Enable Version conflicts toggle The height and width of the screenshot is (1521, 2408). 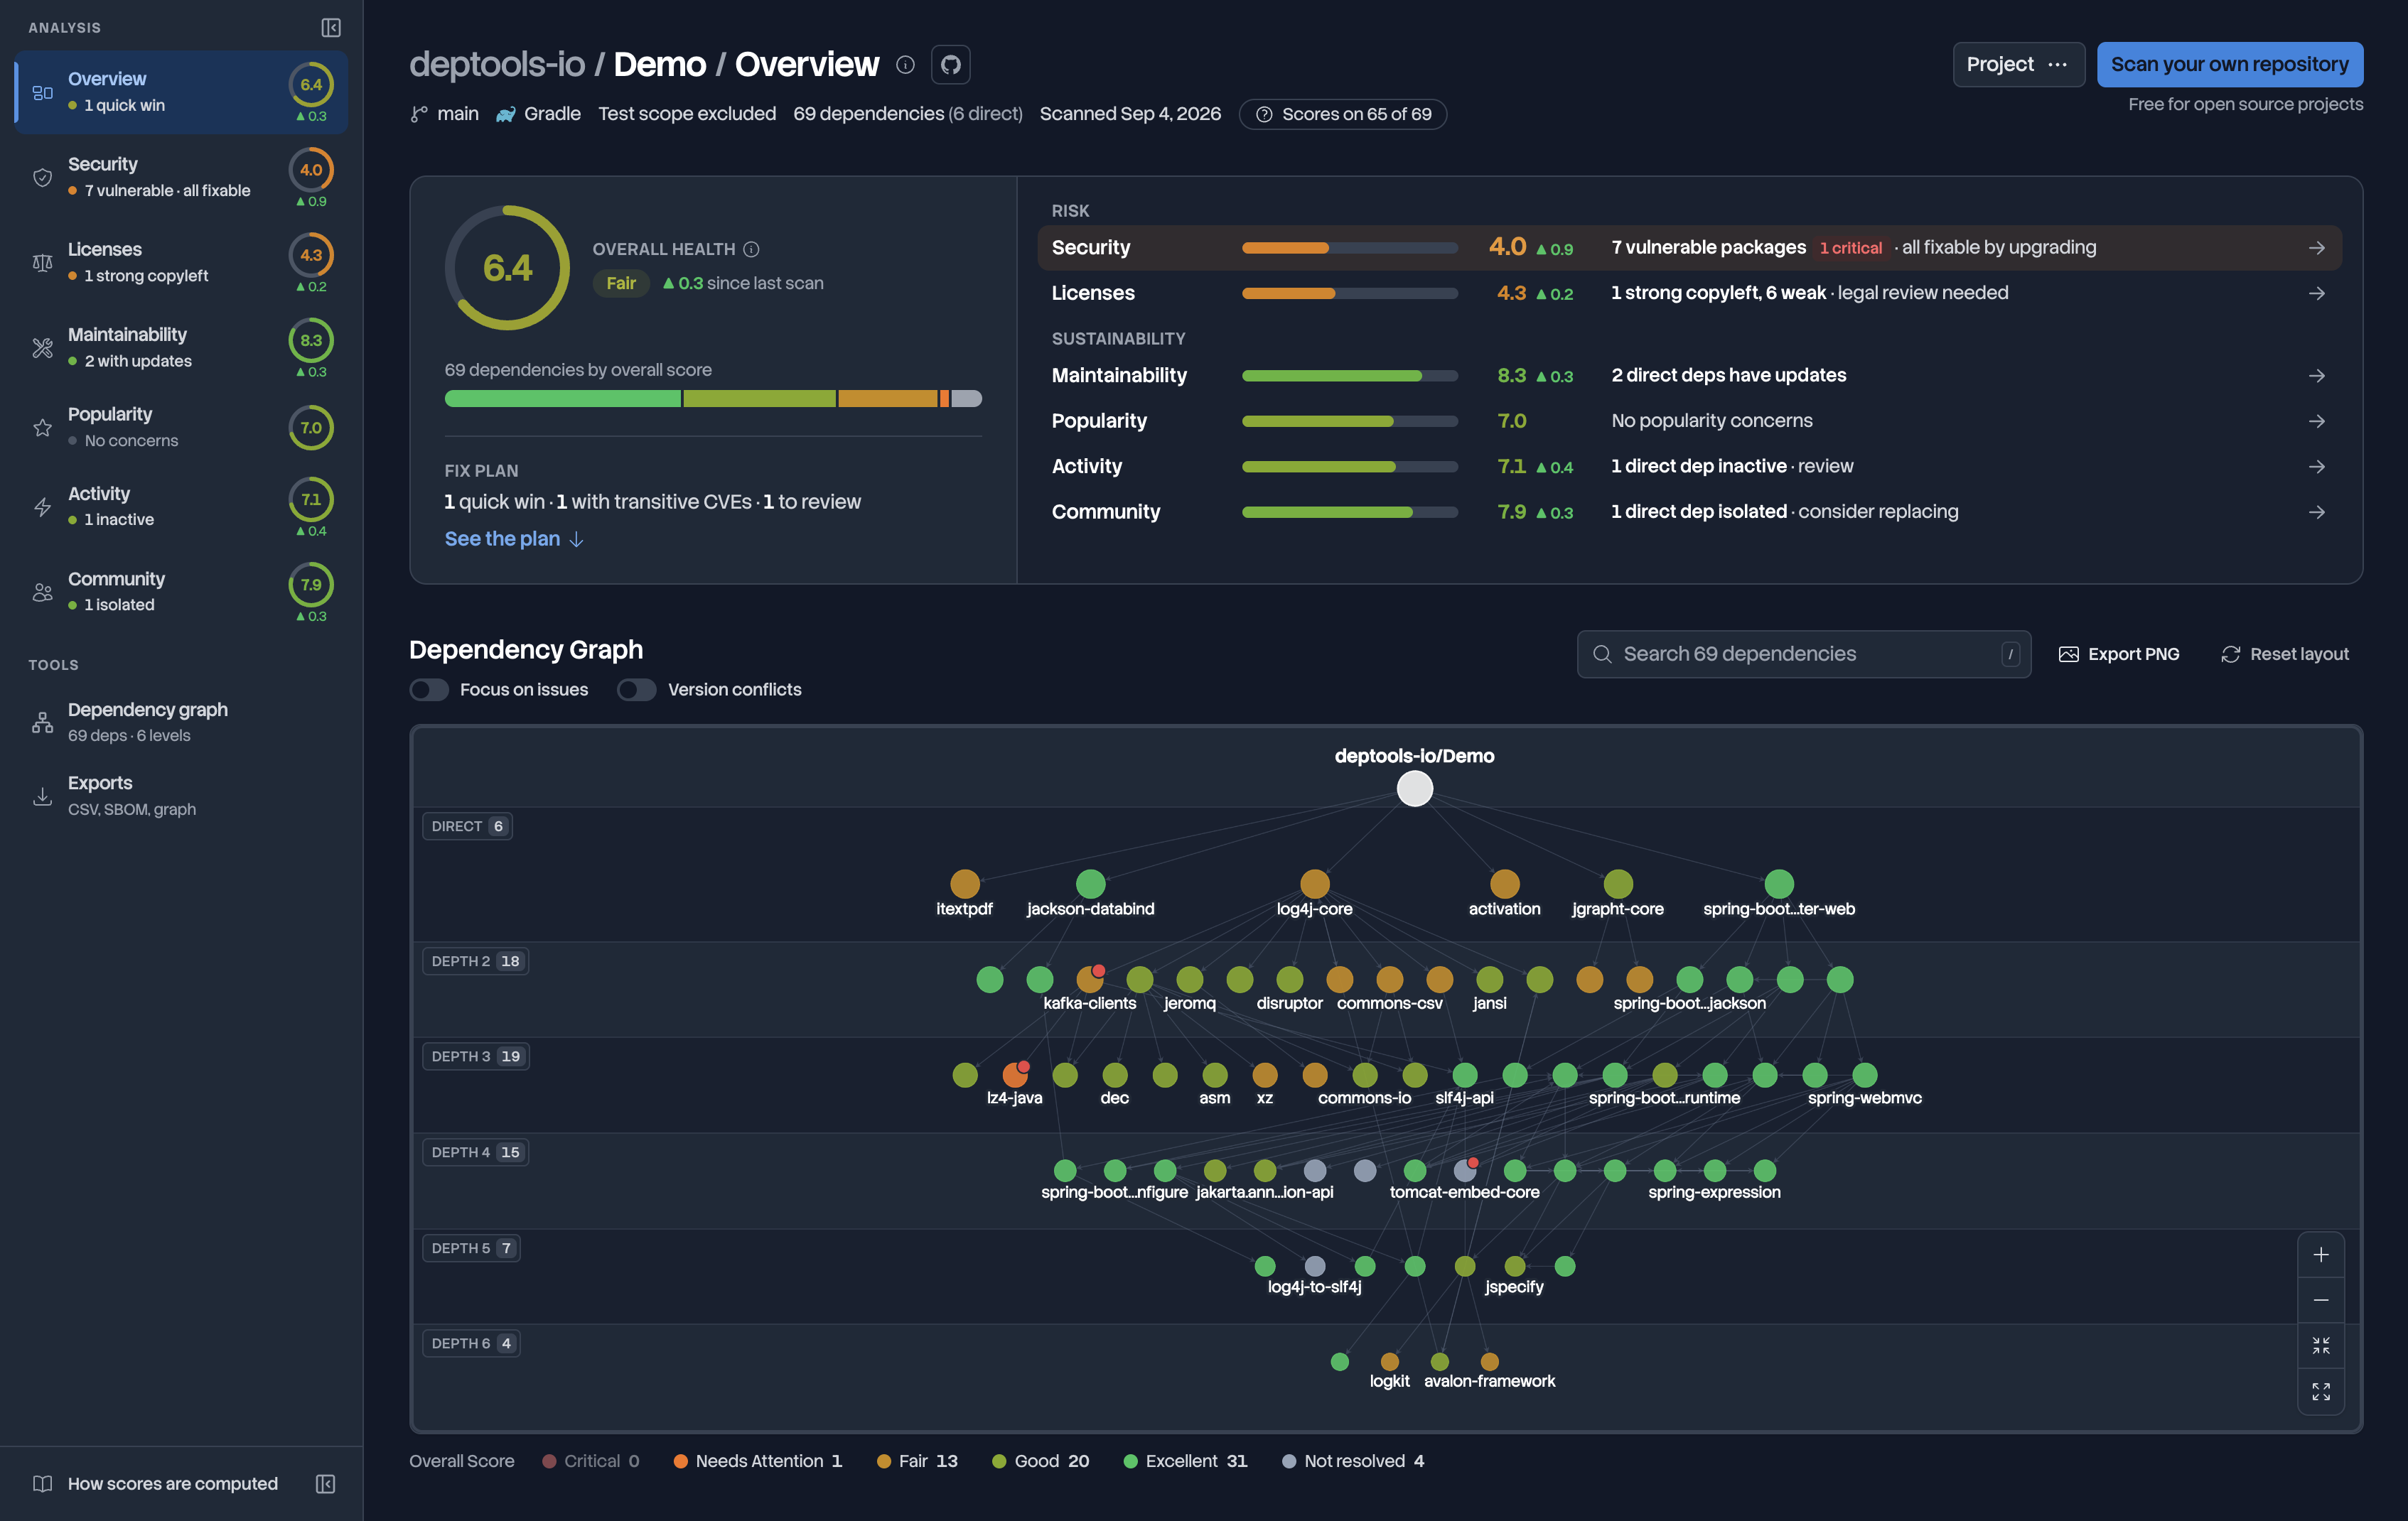(x=636, y=690)
